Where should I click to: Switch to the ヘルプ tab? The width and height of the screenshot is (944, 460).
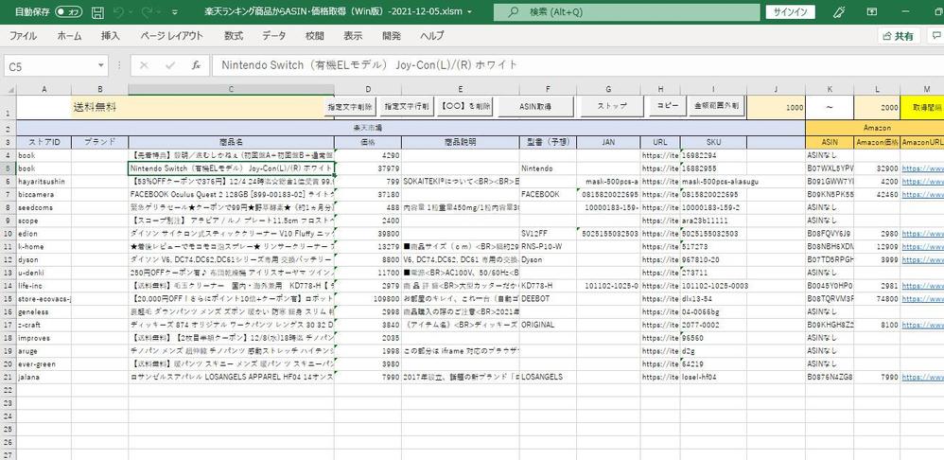(432, 36)
